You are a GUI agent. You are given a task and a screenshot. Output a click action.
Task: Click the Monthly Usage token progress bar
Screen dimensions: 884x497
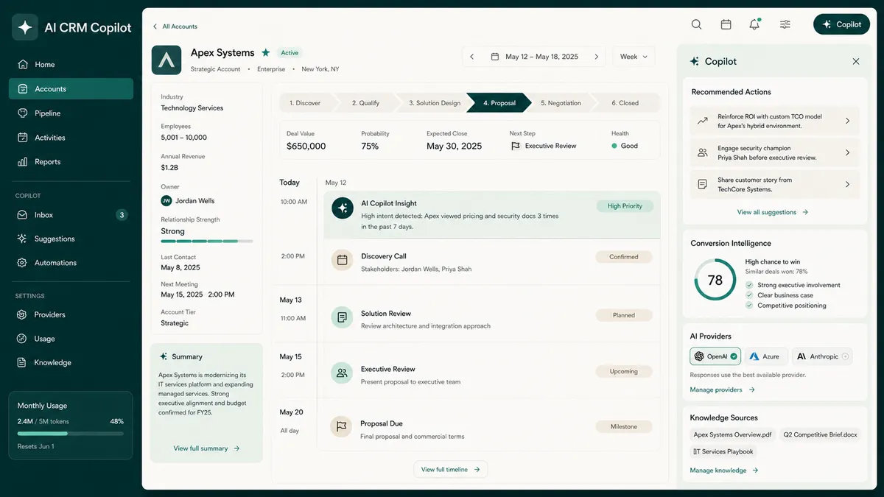(71, 434)
